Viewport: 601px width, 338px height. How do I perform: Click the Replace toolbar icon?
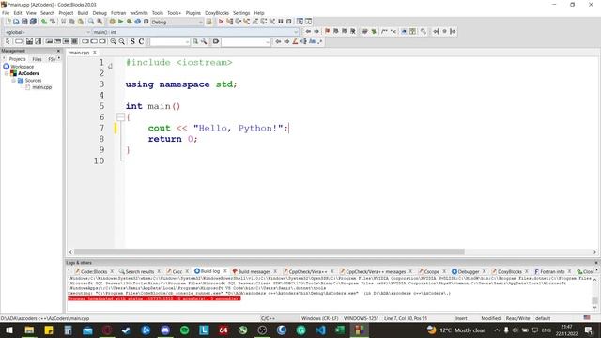[x=100, y=22]
